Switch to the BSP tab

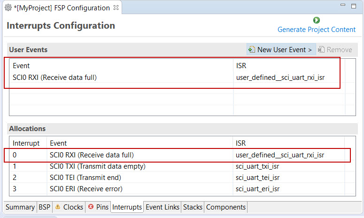pos(44,207)
